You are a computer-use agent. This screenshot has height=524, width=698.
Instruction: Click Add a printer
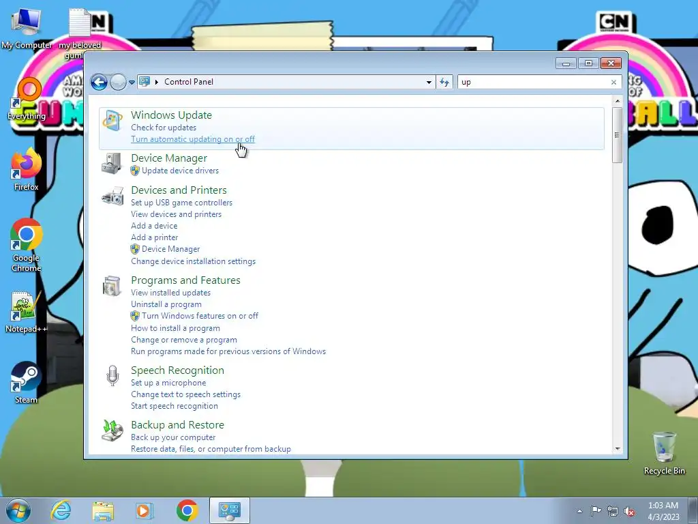[155, 237]
